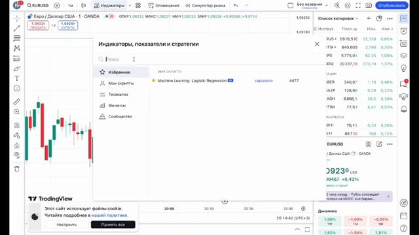
Task: Open the capissimo author link
Action: click(264, 81)
